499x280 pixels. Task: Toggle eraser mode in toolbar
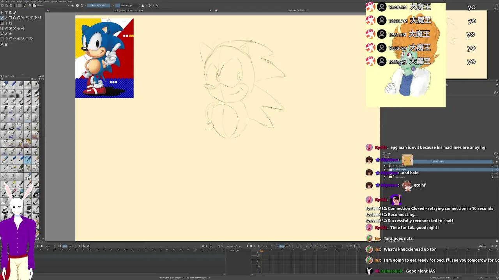coord(73,5)
